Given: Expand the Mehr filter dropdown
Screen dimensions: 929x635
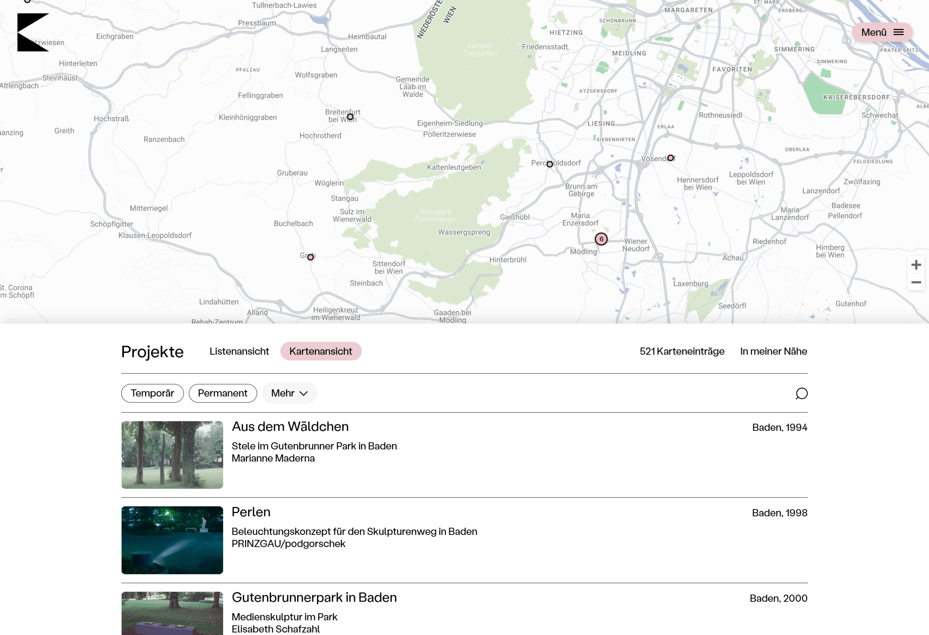Looking at the screenshot, I should [x=289, y=393].
